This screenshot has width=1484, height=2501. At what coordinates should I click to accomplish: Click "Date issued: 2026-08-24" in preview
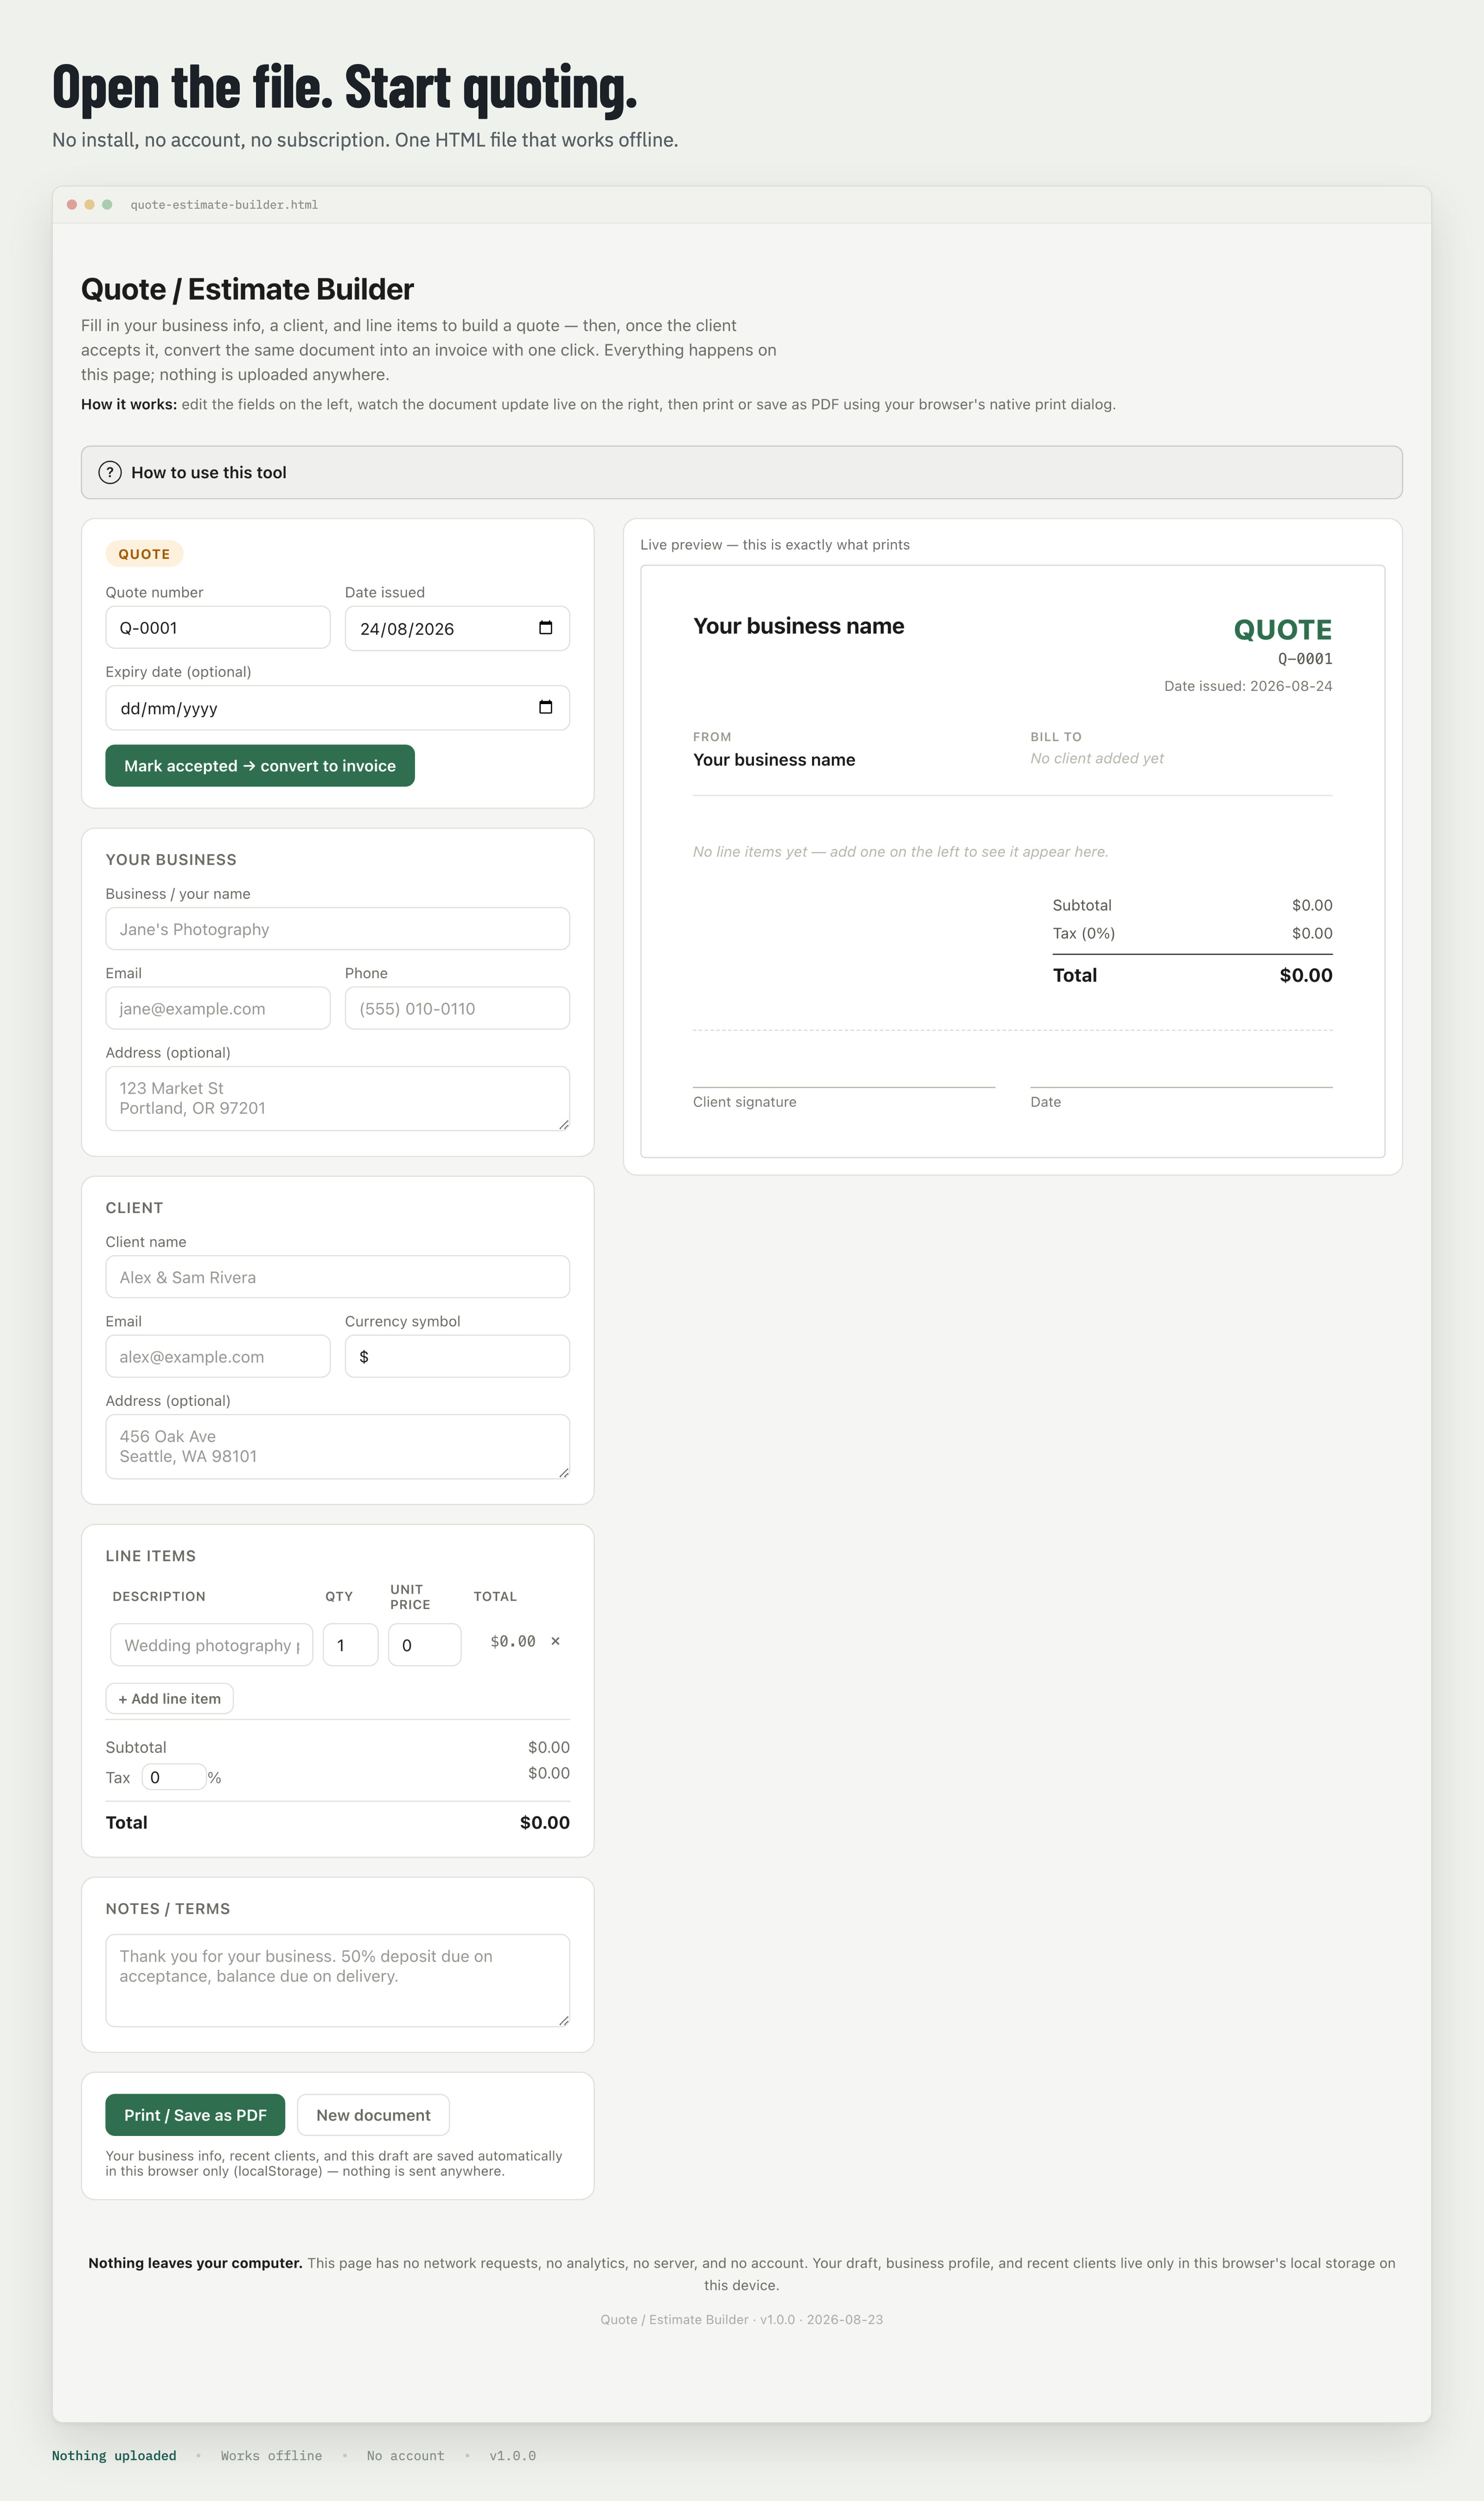[1248, 686]
